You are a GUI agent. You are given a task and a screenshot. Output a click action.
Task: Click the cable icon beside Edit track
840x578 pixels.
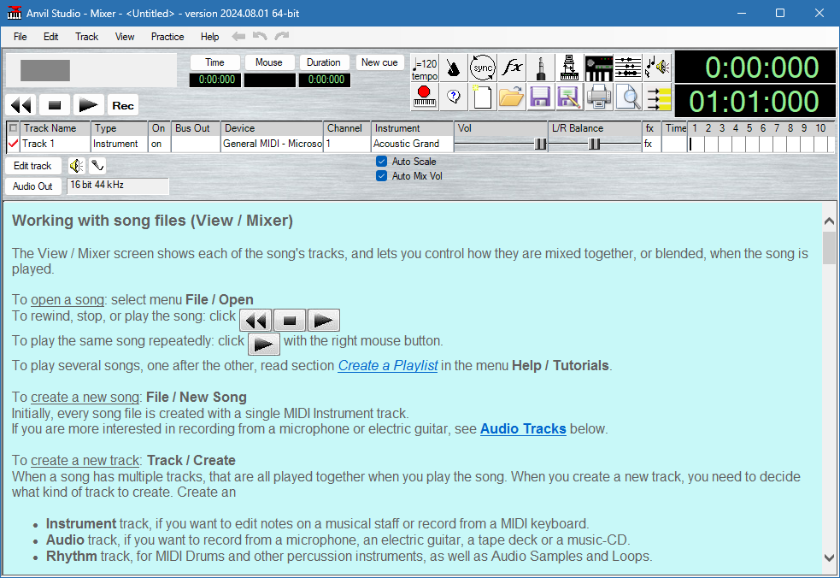coord(97,166)
